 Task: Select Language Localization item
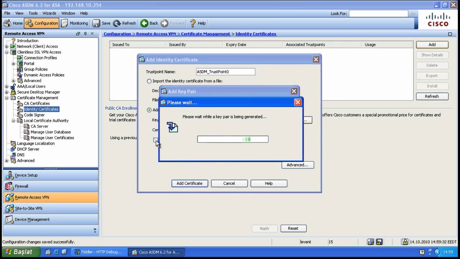(x=36, y=144)
